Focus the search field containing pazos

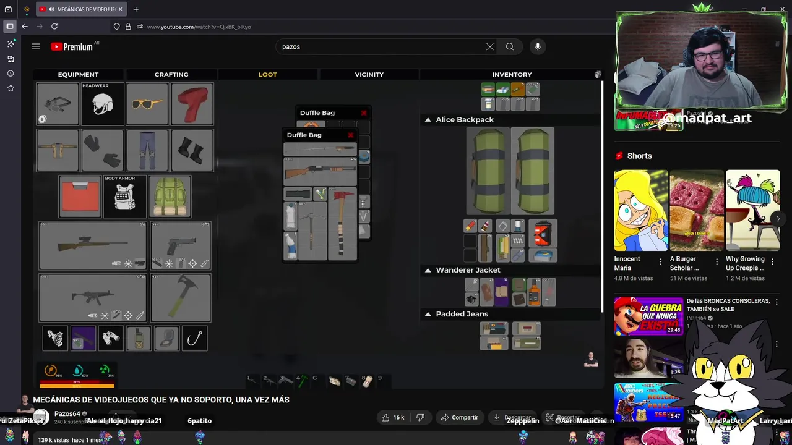[381, 46]
